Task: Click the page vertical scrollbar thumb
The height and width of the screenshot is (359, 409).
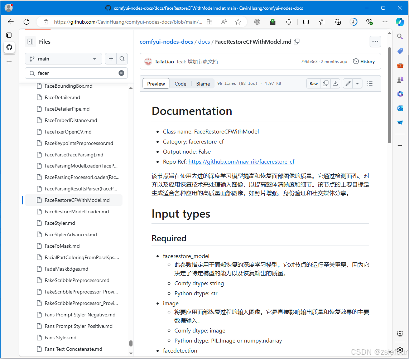Action: tap(389, 95)
